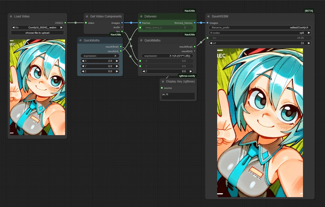
Task: Select previous file with left arrow on file field
Action: (13, 28)
